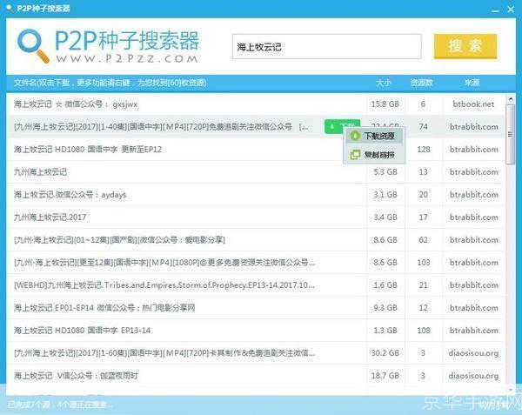This screenshot has height=415, width=522.
Task: Choose 复制链接 from the context menu
Action: click(374, 154)
